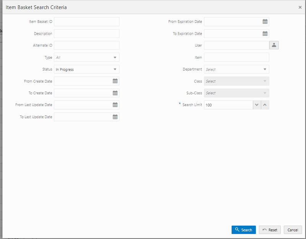Close the Item Basket Search Criteria dialog
306x239 pixels.
point(300,7)
